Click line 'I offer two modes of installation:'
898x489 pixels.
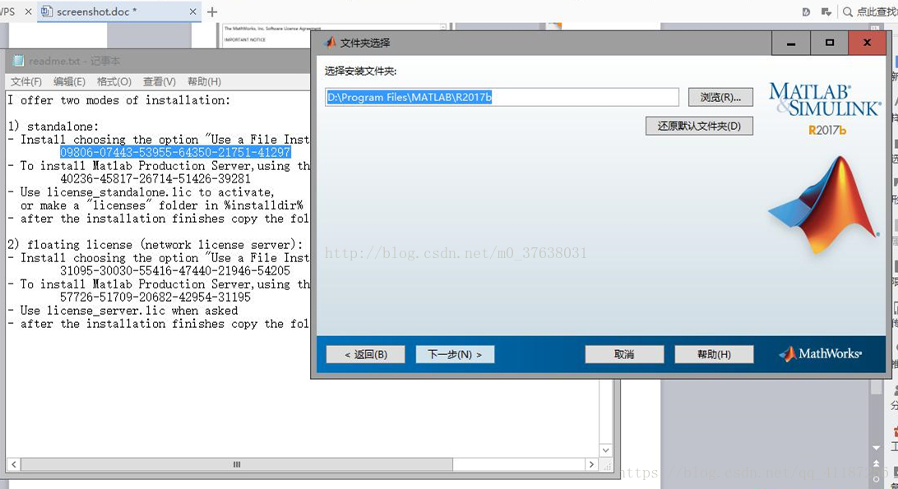click(x=119, y=100)
